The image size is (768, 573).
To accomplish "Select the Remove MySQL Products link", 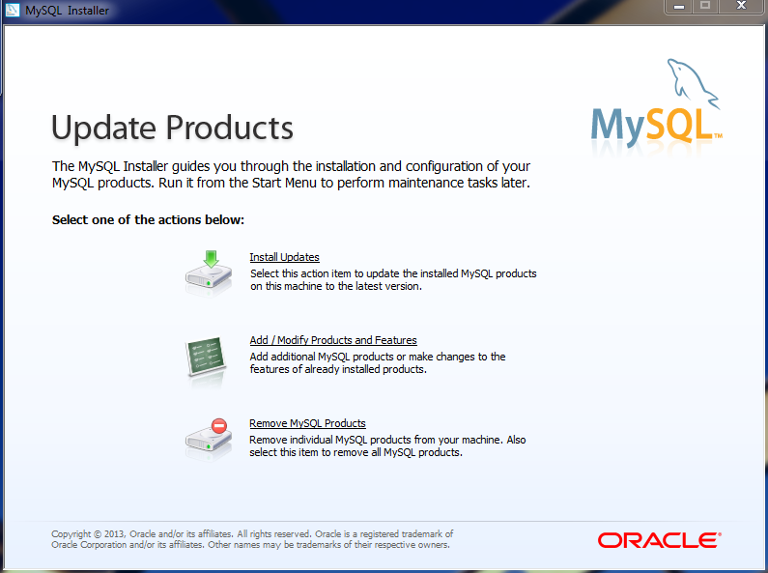I will pos(307,423).
